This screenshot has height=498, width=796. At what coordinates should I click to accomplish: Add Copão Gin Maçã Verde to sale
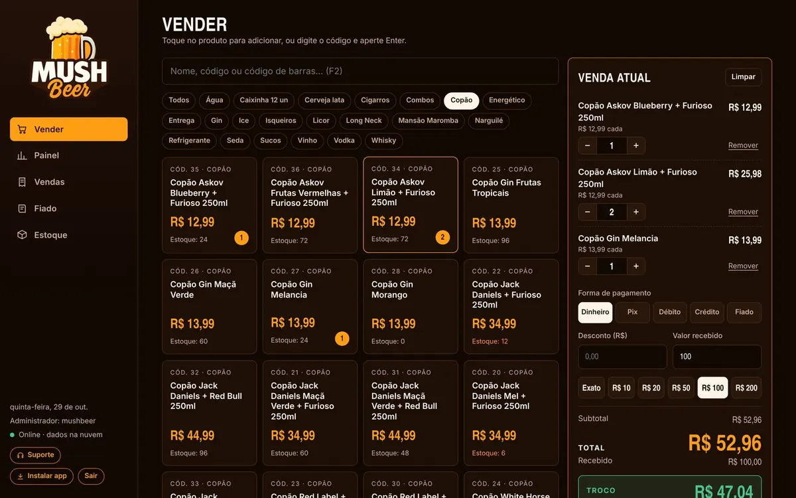[209, 307]
